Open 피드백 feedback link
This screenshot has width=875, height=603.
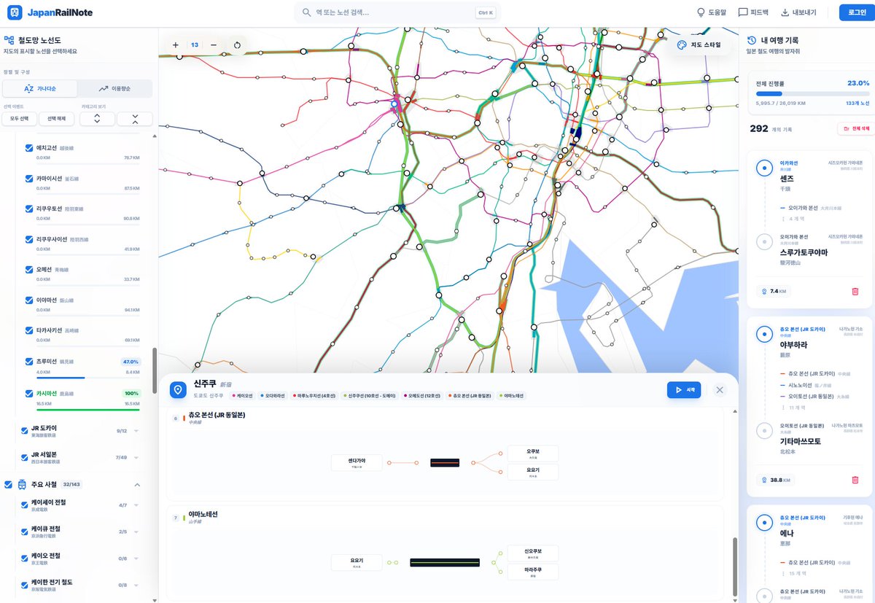[x=753, y=12]
